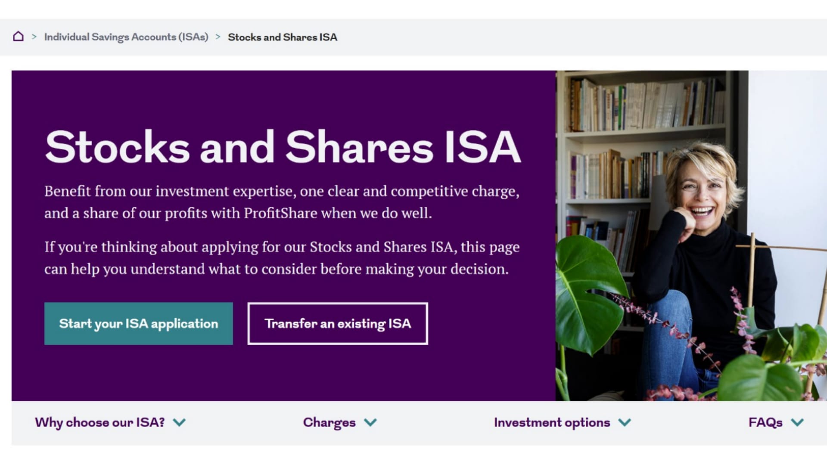This screenshot has width=827, height=465.
Task: Click the FAQs chevron arrow
Action: 797,423
